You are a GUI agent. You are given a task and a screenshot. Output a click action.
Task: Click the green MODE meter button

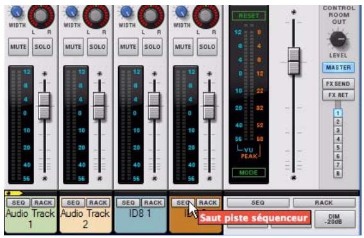[248, 172]
